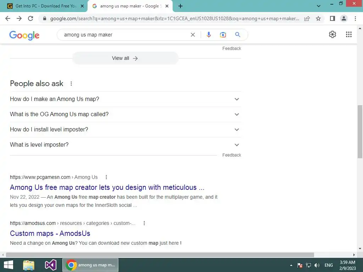Expand 'What is the OG Among Us map called?'

(x=125, y=114)
